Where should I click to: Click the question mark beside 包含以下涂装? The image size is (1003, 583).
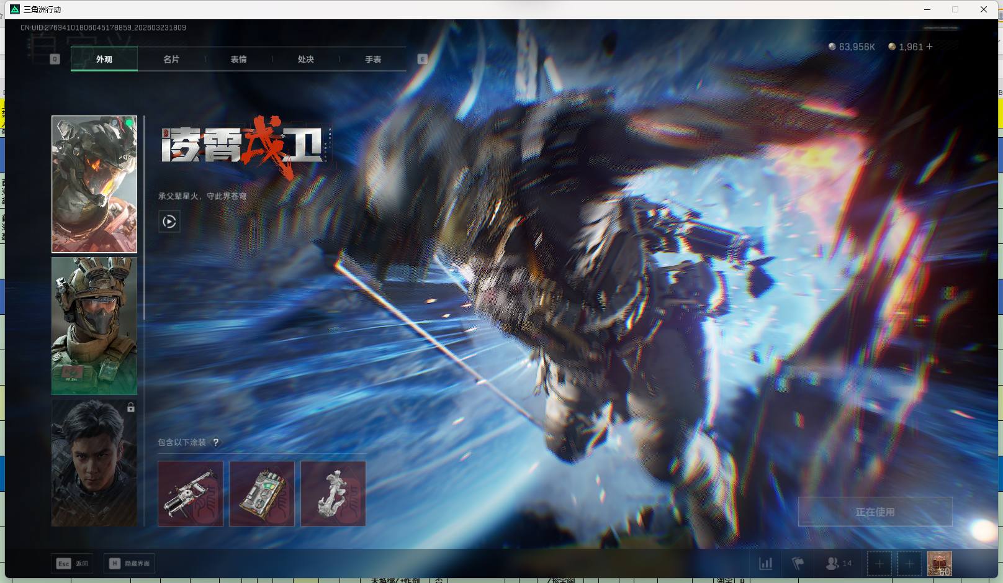click(x=215, y=443)
